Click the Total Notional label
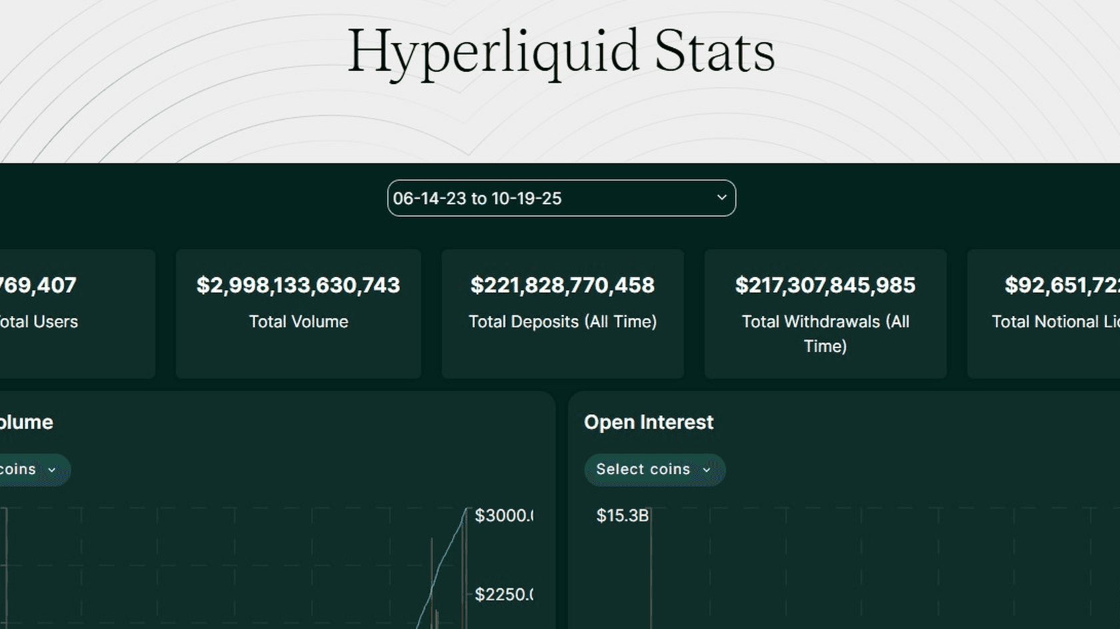The image size is (1120, 629). tap(1055, 322)
